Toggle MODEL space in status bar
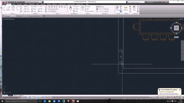This screenshot has height=103, width=184. coord(151,97)
